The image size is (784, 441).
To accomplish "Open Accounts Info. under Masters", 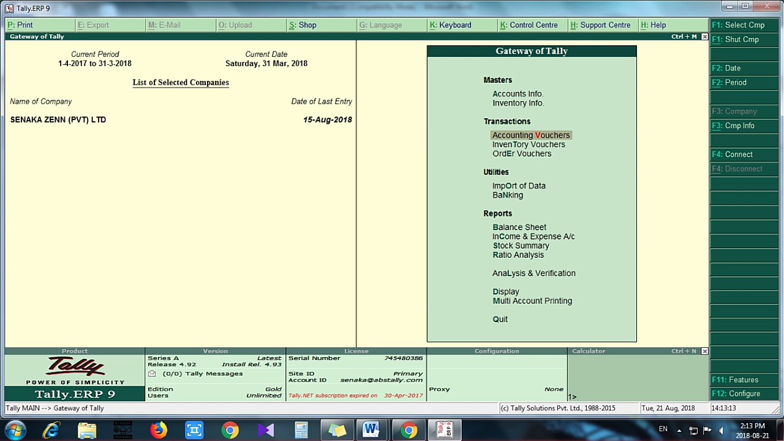I will [518, 94].
